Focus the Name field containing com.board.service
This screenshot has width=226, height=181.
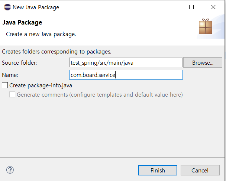point(126,75)
